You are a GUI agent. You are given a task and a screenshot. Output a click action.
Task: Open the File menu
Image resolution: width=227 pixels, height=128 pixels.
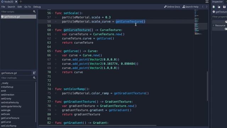(x=3, y=7)
